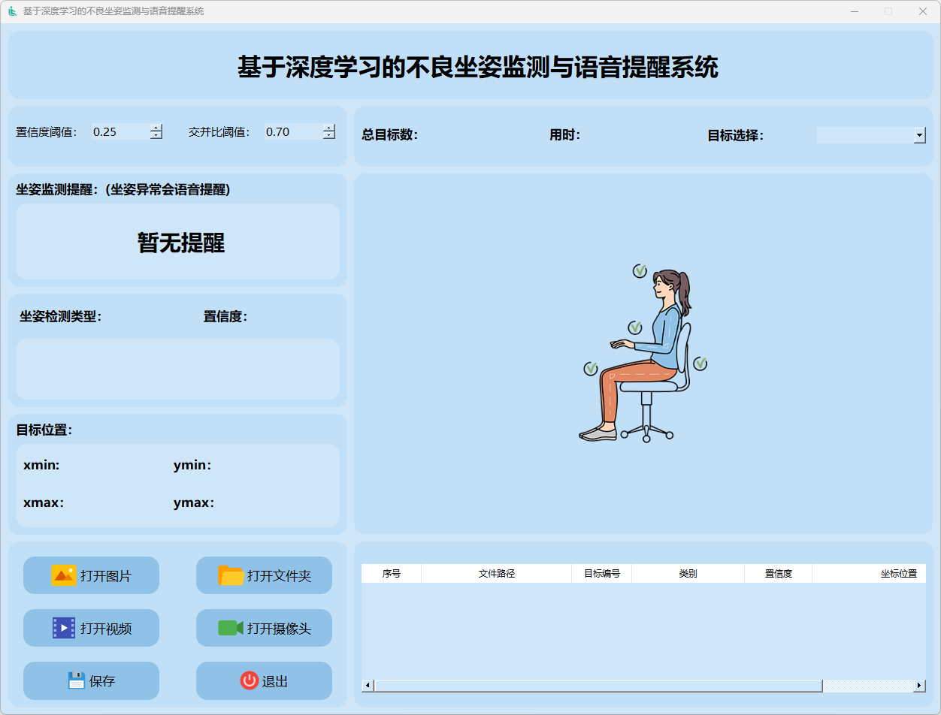Click the 文件路径 column header
Image resolution: width=941 pixels, height=715 pixels.
tap(497, 573)
